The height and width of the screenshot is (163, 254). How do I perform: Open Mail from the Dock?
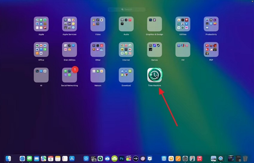tap(37, 159)
